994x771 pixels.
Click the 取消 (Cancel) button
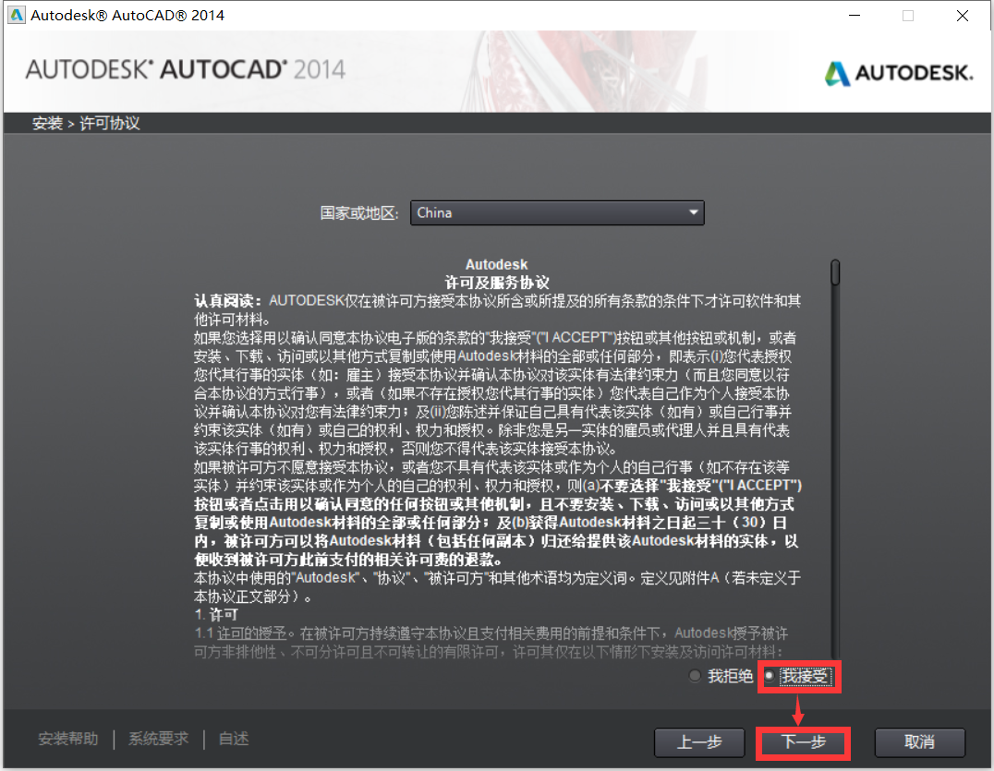pos(919,741)
